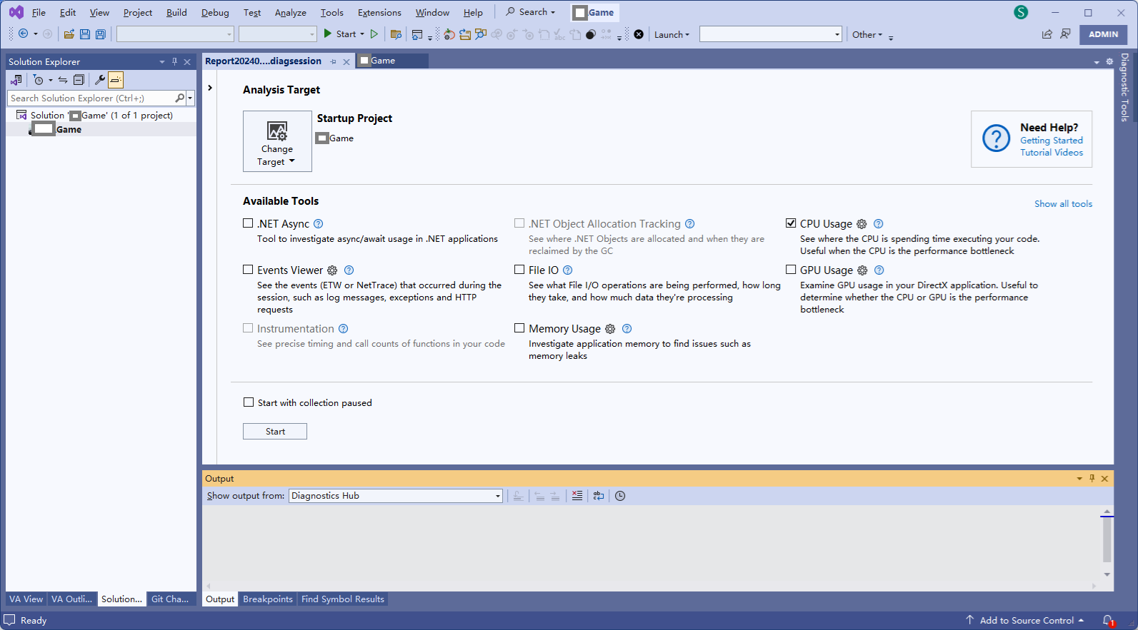Screen dimensions: 1138x630
Task: Click the browser window toolbar icon
Action: click(x=417, y=34)
